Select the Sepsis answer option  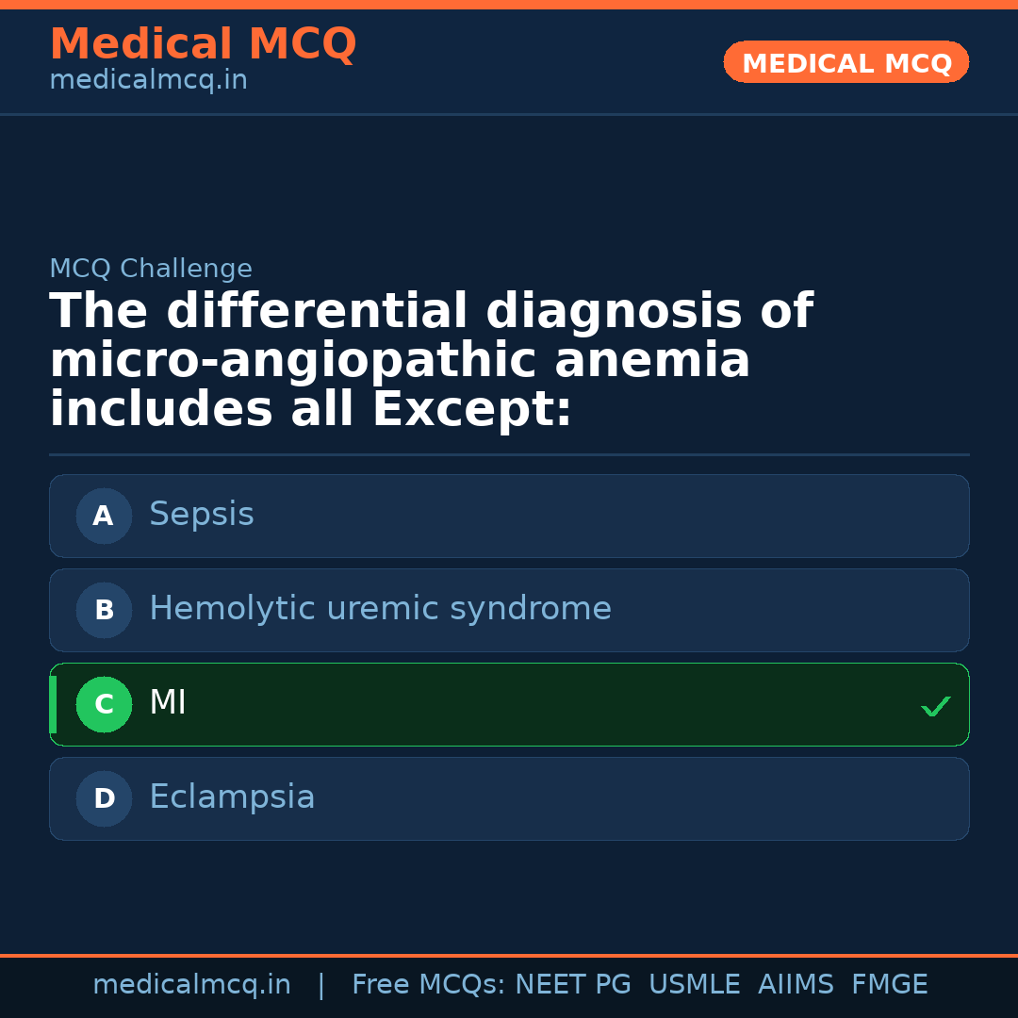(509, 516)
